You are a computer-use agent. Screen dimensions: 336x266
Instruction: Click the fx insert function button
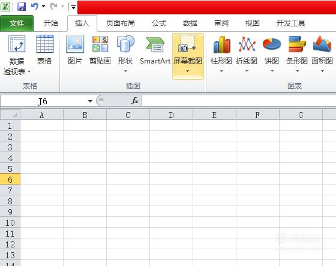tap(135, 101)
